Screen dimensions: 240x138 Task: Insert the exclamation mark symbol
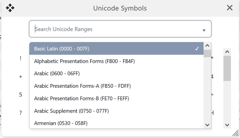[21, 58]
